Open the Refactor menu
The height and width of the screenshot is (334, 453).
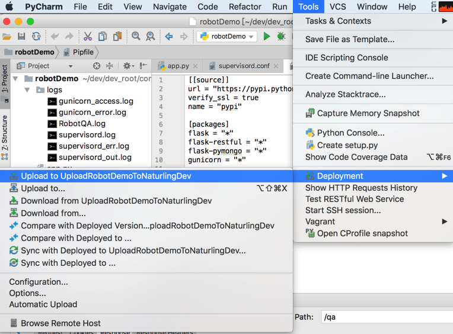pyautogui.click(x=245, y=7)
